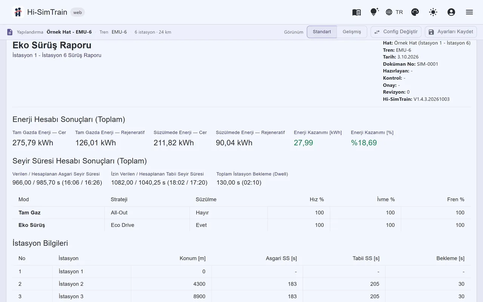Select the İstasyon 1 row name
This screenshot has height=302, width=483.
pos(71,271)
